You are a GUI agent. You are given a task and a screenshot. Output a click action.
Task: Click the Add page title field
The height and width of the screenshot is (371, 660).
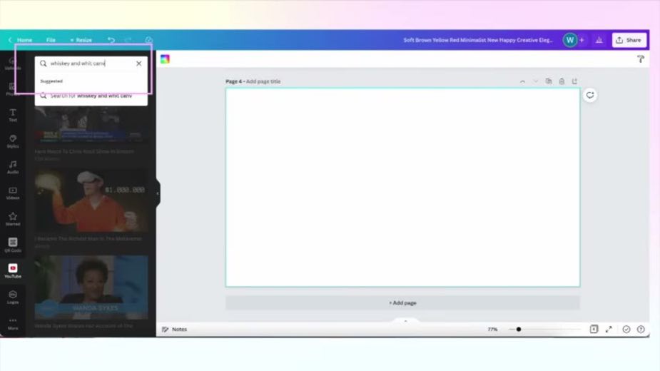click(x=263, y=81)
